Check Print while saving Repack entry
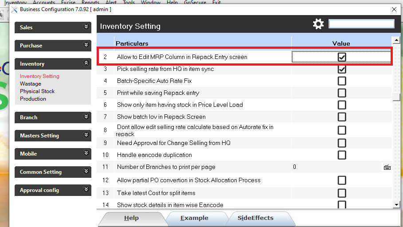This screenshot has height=227, width=403. [342, 93]
